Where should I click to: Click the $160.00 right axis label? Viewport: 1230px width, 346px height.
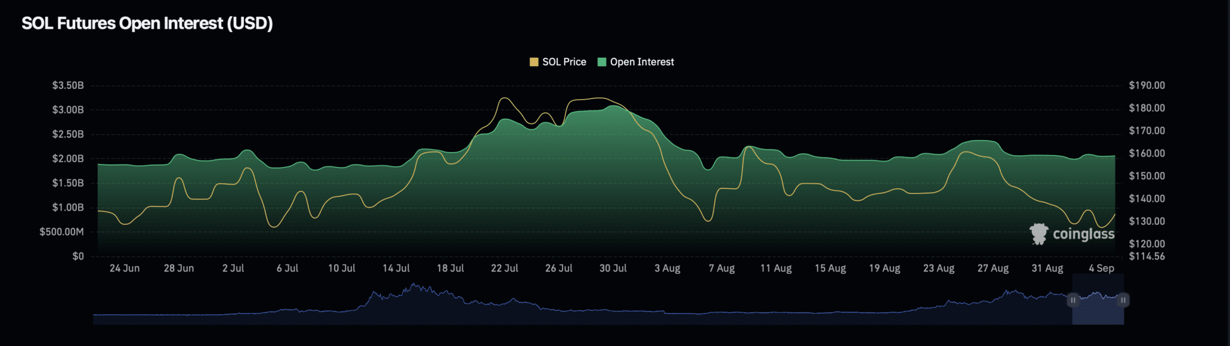[1147, 153]
